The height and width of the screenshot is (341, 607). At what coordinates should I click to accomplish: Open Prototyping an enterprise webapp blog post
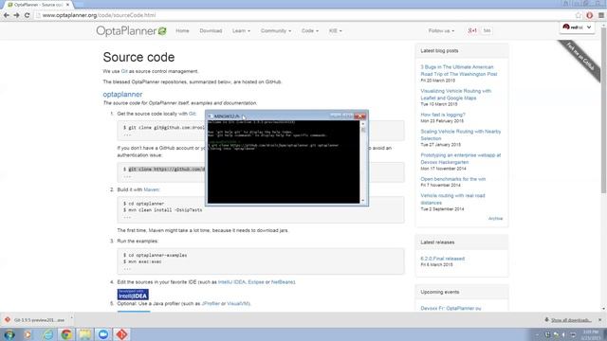[461, 158]
